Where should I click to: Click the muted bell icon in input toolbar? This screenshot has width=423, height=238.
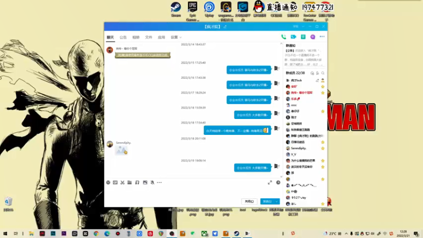152,182
